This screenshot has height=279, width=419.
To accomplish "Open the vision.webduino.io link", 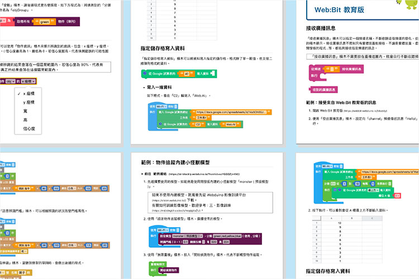I will 169,200.
